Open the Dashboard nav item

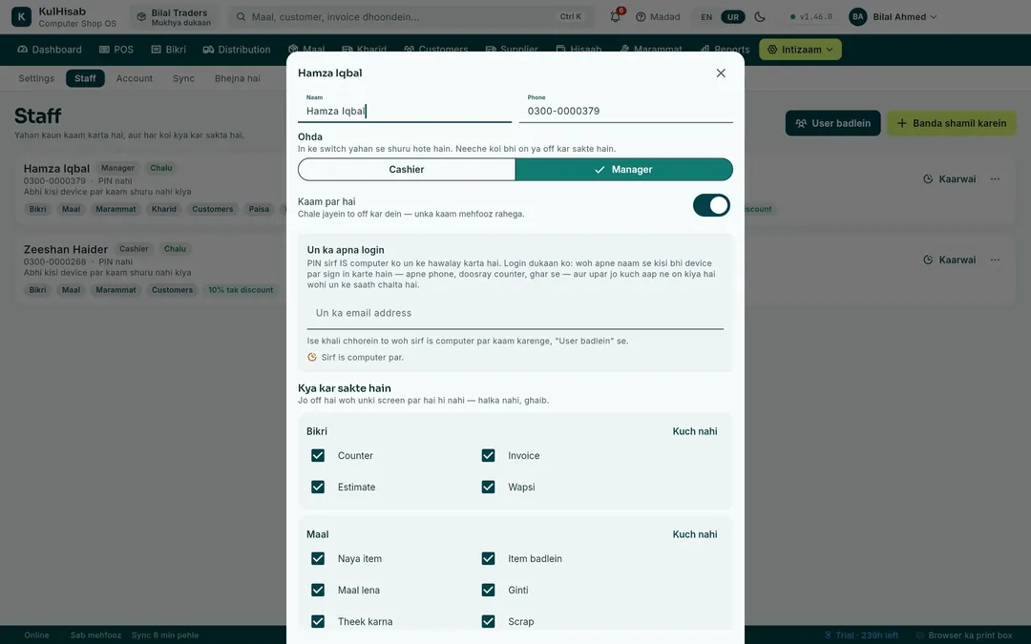[50, 50]
